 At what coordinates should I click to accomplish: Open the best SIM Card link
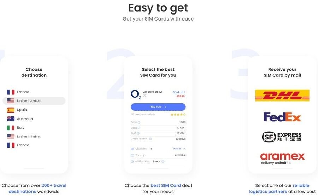pos(165,185)
